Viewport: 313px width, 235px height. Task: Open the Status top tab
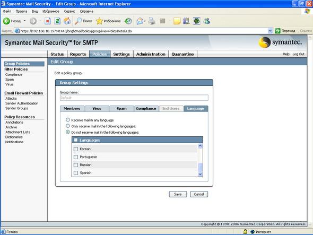point(57,54)
